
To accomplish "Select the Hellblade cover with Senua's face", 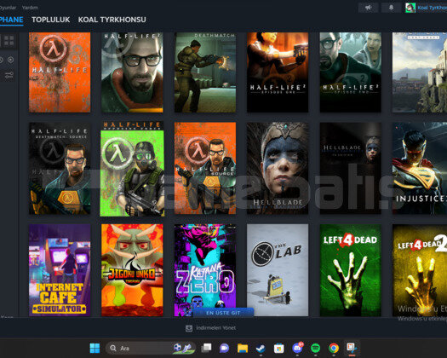I will point(278,168).
